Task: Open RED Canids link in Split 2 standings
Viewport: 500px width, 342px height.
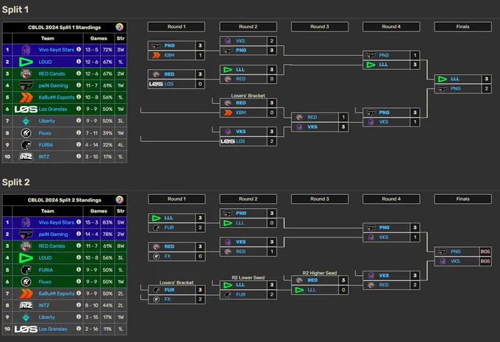Action: [52, 246]
